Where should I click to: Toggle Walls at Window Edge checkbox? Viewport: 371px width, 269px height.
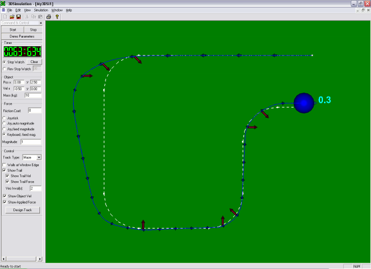click(4, 165)
